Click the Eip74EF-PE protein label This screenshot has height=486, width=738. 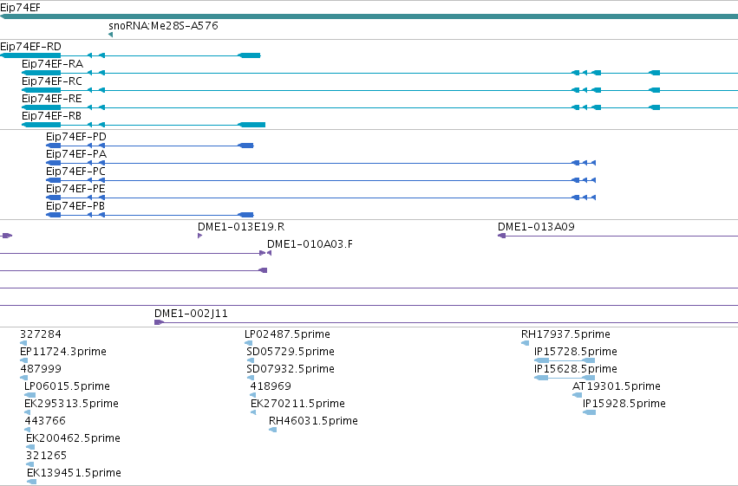pyautogui.click(x=75, y=189)
